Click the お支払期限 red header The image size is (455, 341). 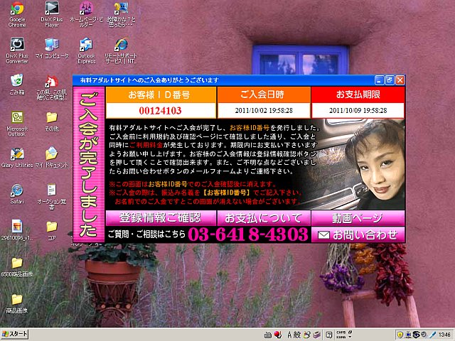[x=358, y=94]
